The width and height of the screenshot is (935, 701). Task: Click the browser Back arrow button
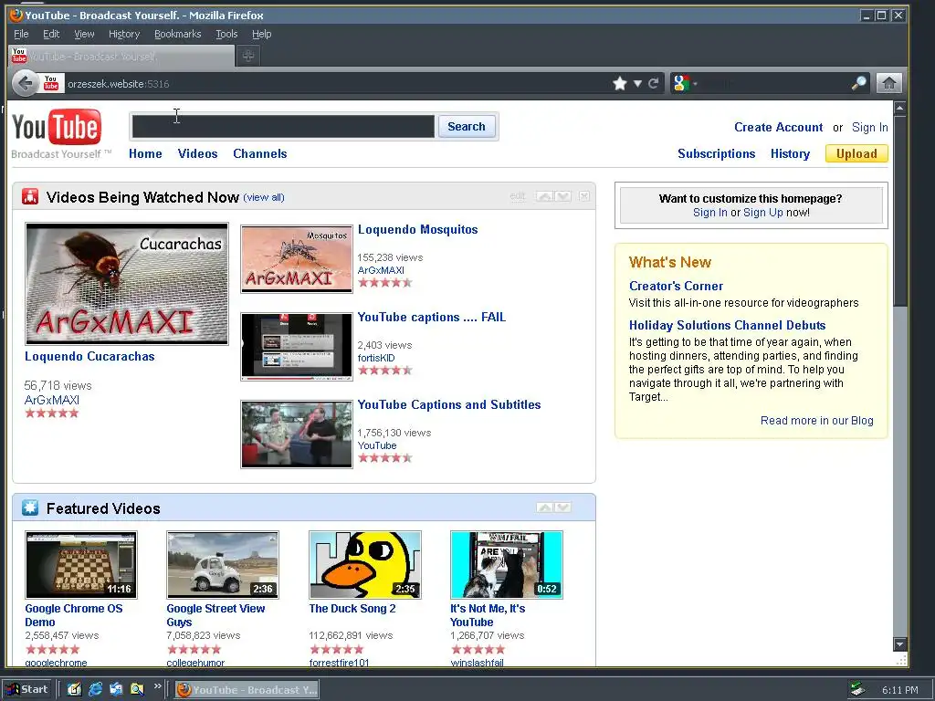coord(25,83)
